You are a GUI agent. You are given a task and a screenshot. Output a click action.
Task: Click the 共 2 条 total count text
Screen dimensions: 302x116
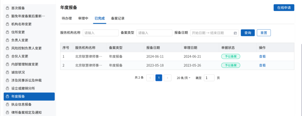(139, 78)
